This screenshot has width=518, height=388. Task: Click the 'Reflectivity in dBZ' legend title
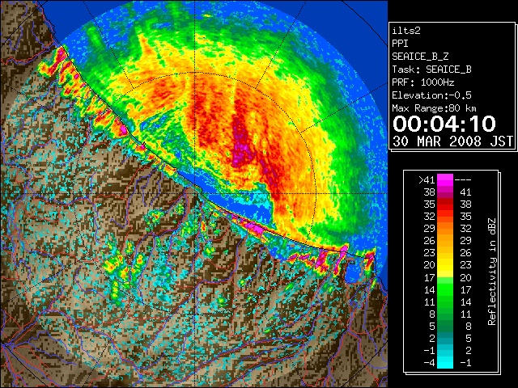(x=491, y=272)
